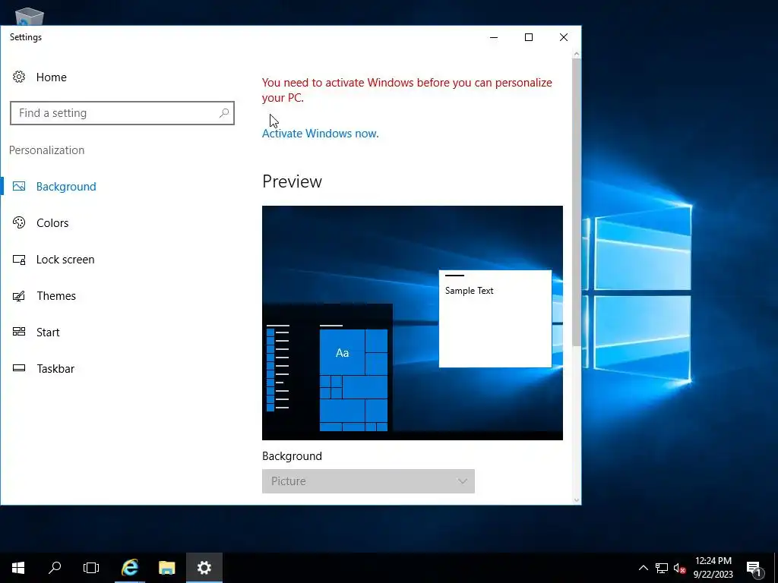
Task: Open the Background Picture dropdown
Action: click(x=368, y=481)
